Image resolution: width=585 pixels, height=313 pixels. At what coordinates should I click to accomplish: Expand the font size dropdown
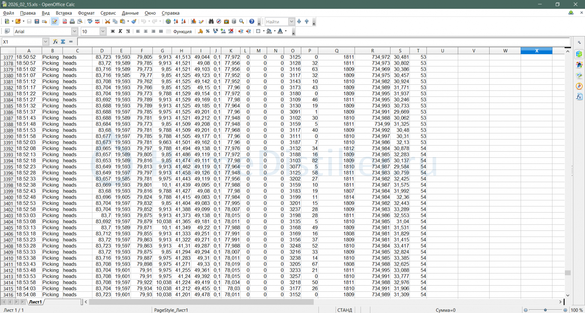coord(103,31)
